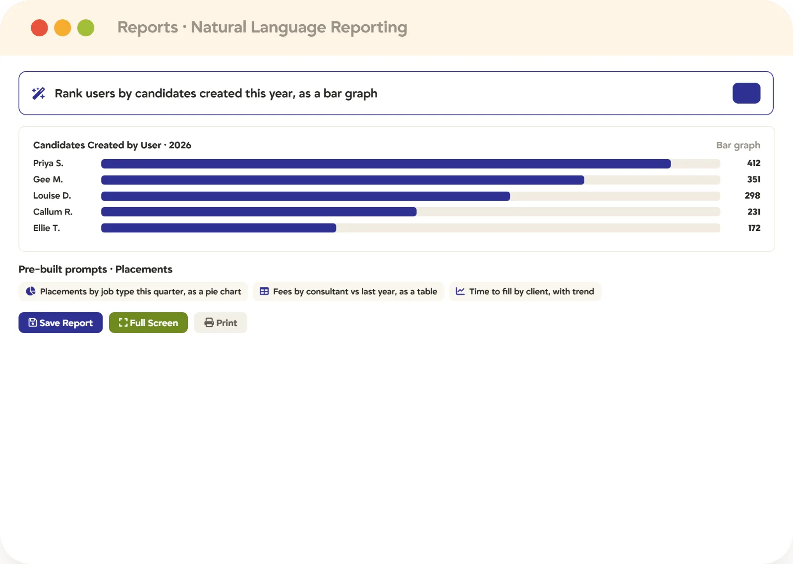Click the floppy disk icon in Save Report
Image resolution: width=793 pixels, height=564 pixels.
[x=33, y=323]
